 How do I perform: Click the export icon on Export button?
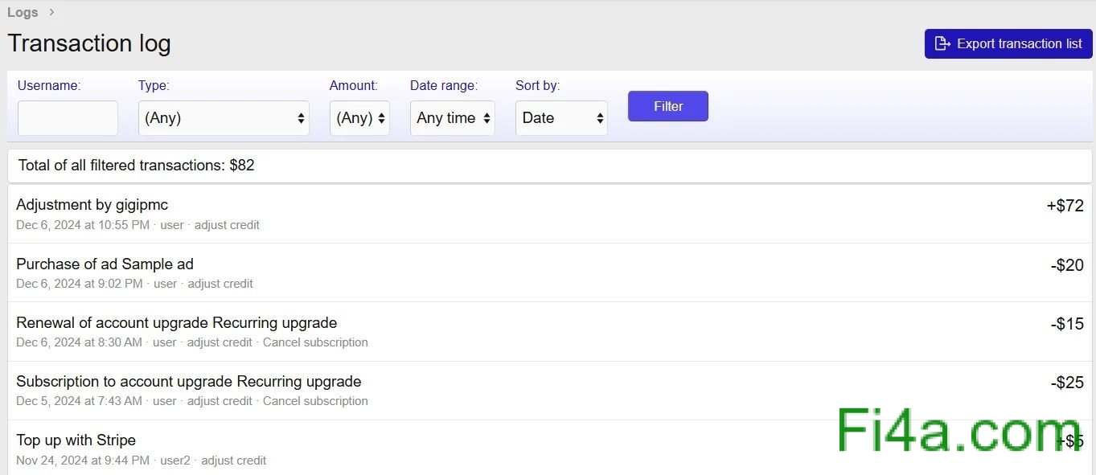point(942,44)
